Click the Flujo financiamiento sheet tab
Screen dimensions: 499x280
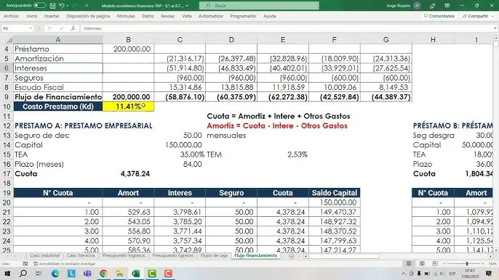click(255, 255)
